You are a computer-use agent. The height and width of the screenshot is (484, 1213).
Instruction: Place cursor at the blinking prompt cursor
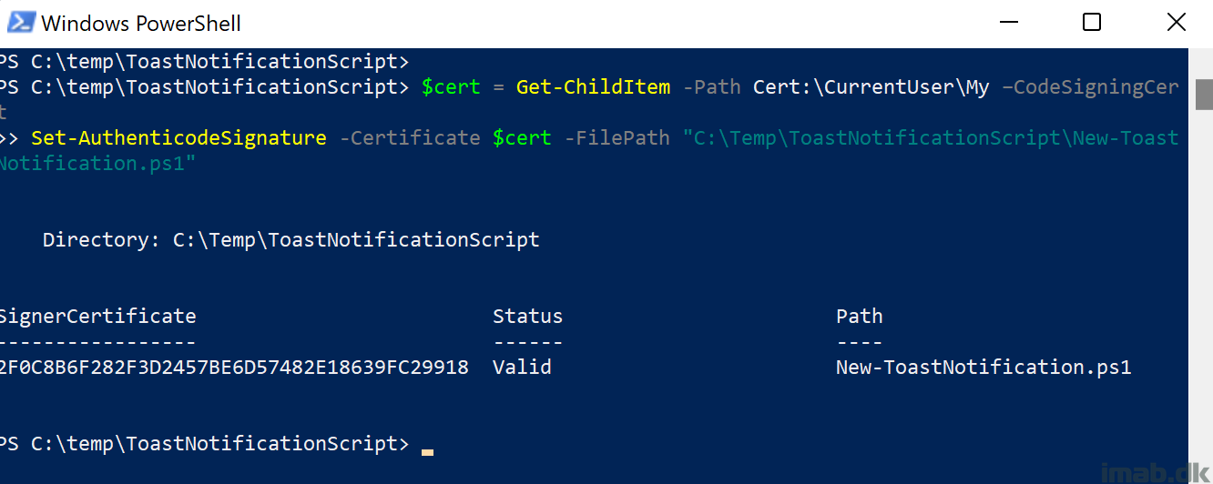[x=427, y=451]
